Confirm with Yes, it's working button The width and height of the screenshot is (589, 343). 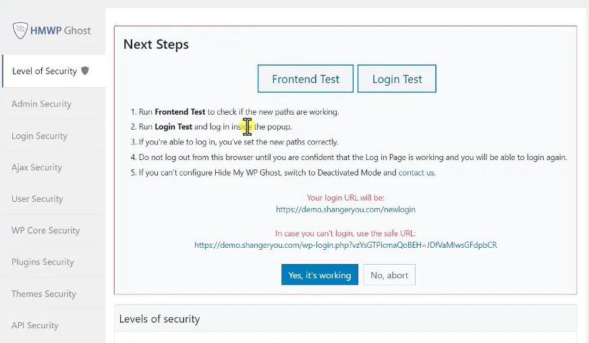point(320,275)
